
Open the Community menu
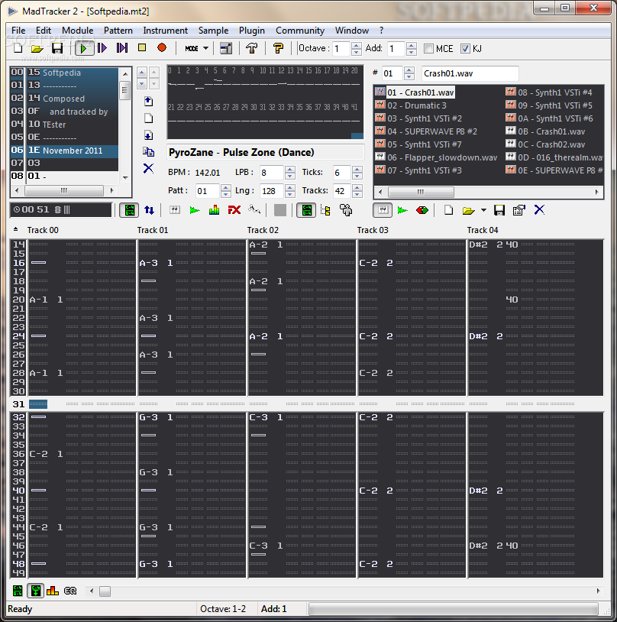(300, 31)
